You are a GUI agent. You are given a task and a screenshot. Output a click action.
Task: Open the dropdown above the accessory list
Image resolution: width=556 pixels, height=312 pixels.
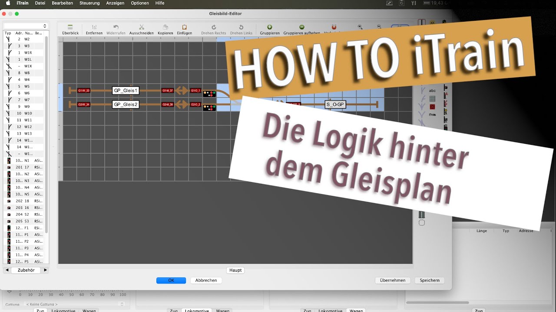click(x=26, y=26)
